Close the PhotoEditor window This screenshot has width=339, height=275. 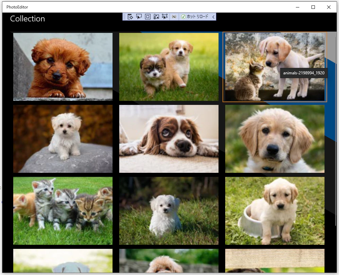[328, 7]
